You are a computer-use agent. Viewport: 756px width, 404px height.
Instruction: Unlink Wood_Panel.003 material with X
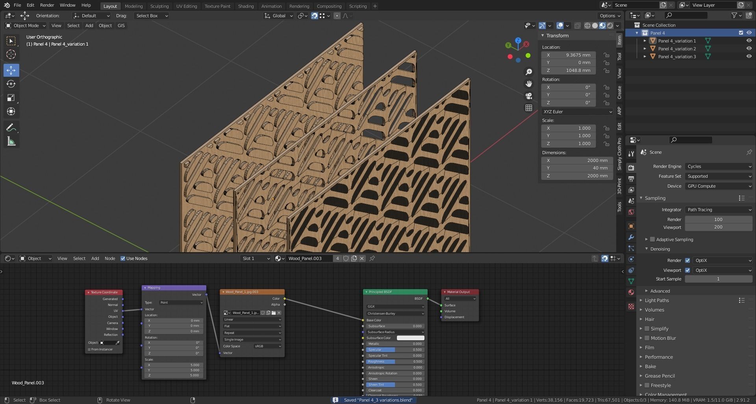pyautogui.click(x=362, y=258)
